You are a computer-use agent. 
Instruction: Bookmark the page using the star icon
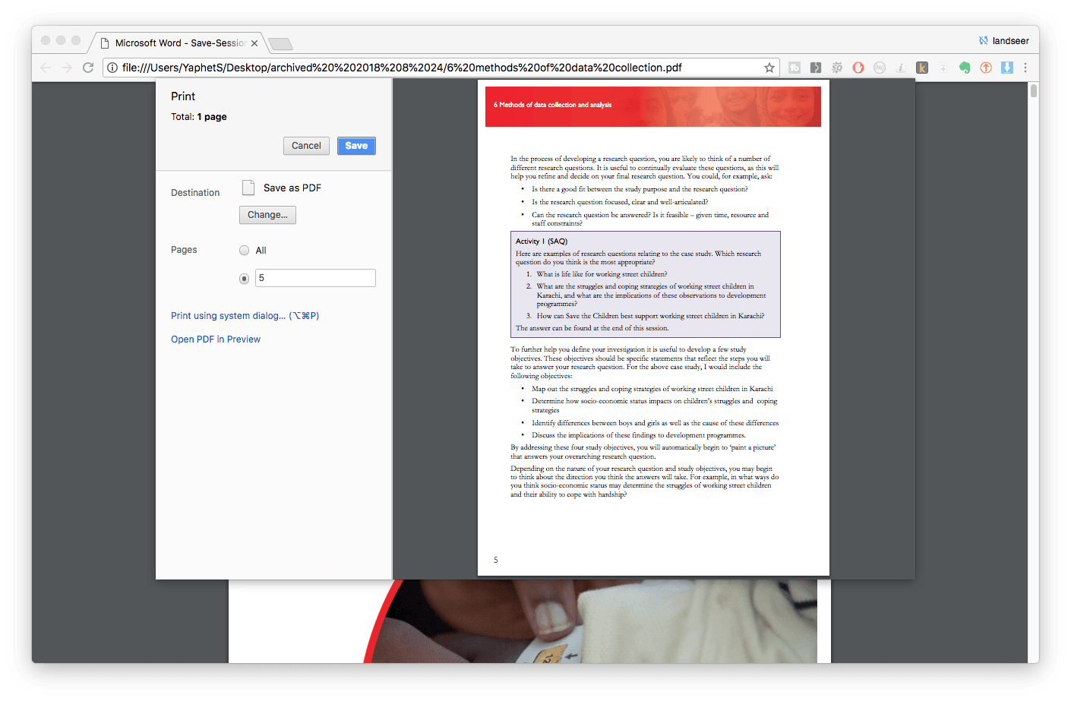pos(769,68)
